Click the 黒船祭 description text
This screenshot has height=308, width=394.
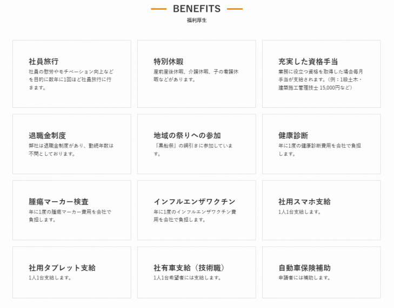click(192, 149)
